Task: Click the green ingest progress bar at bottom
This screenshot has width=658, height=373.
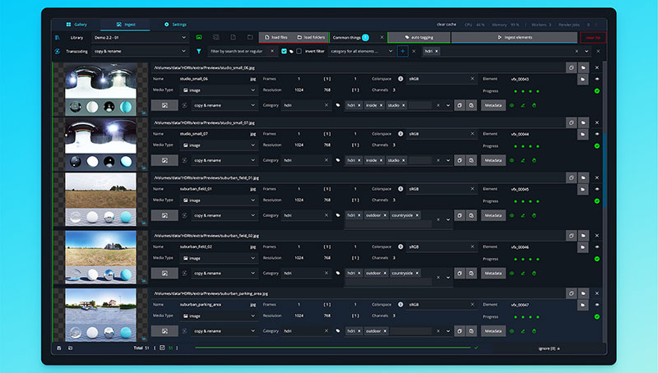Action: (x=332, y=348)
